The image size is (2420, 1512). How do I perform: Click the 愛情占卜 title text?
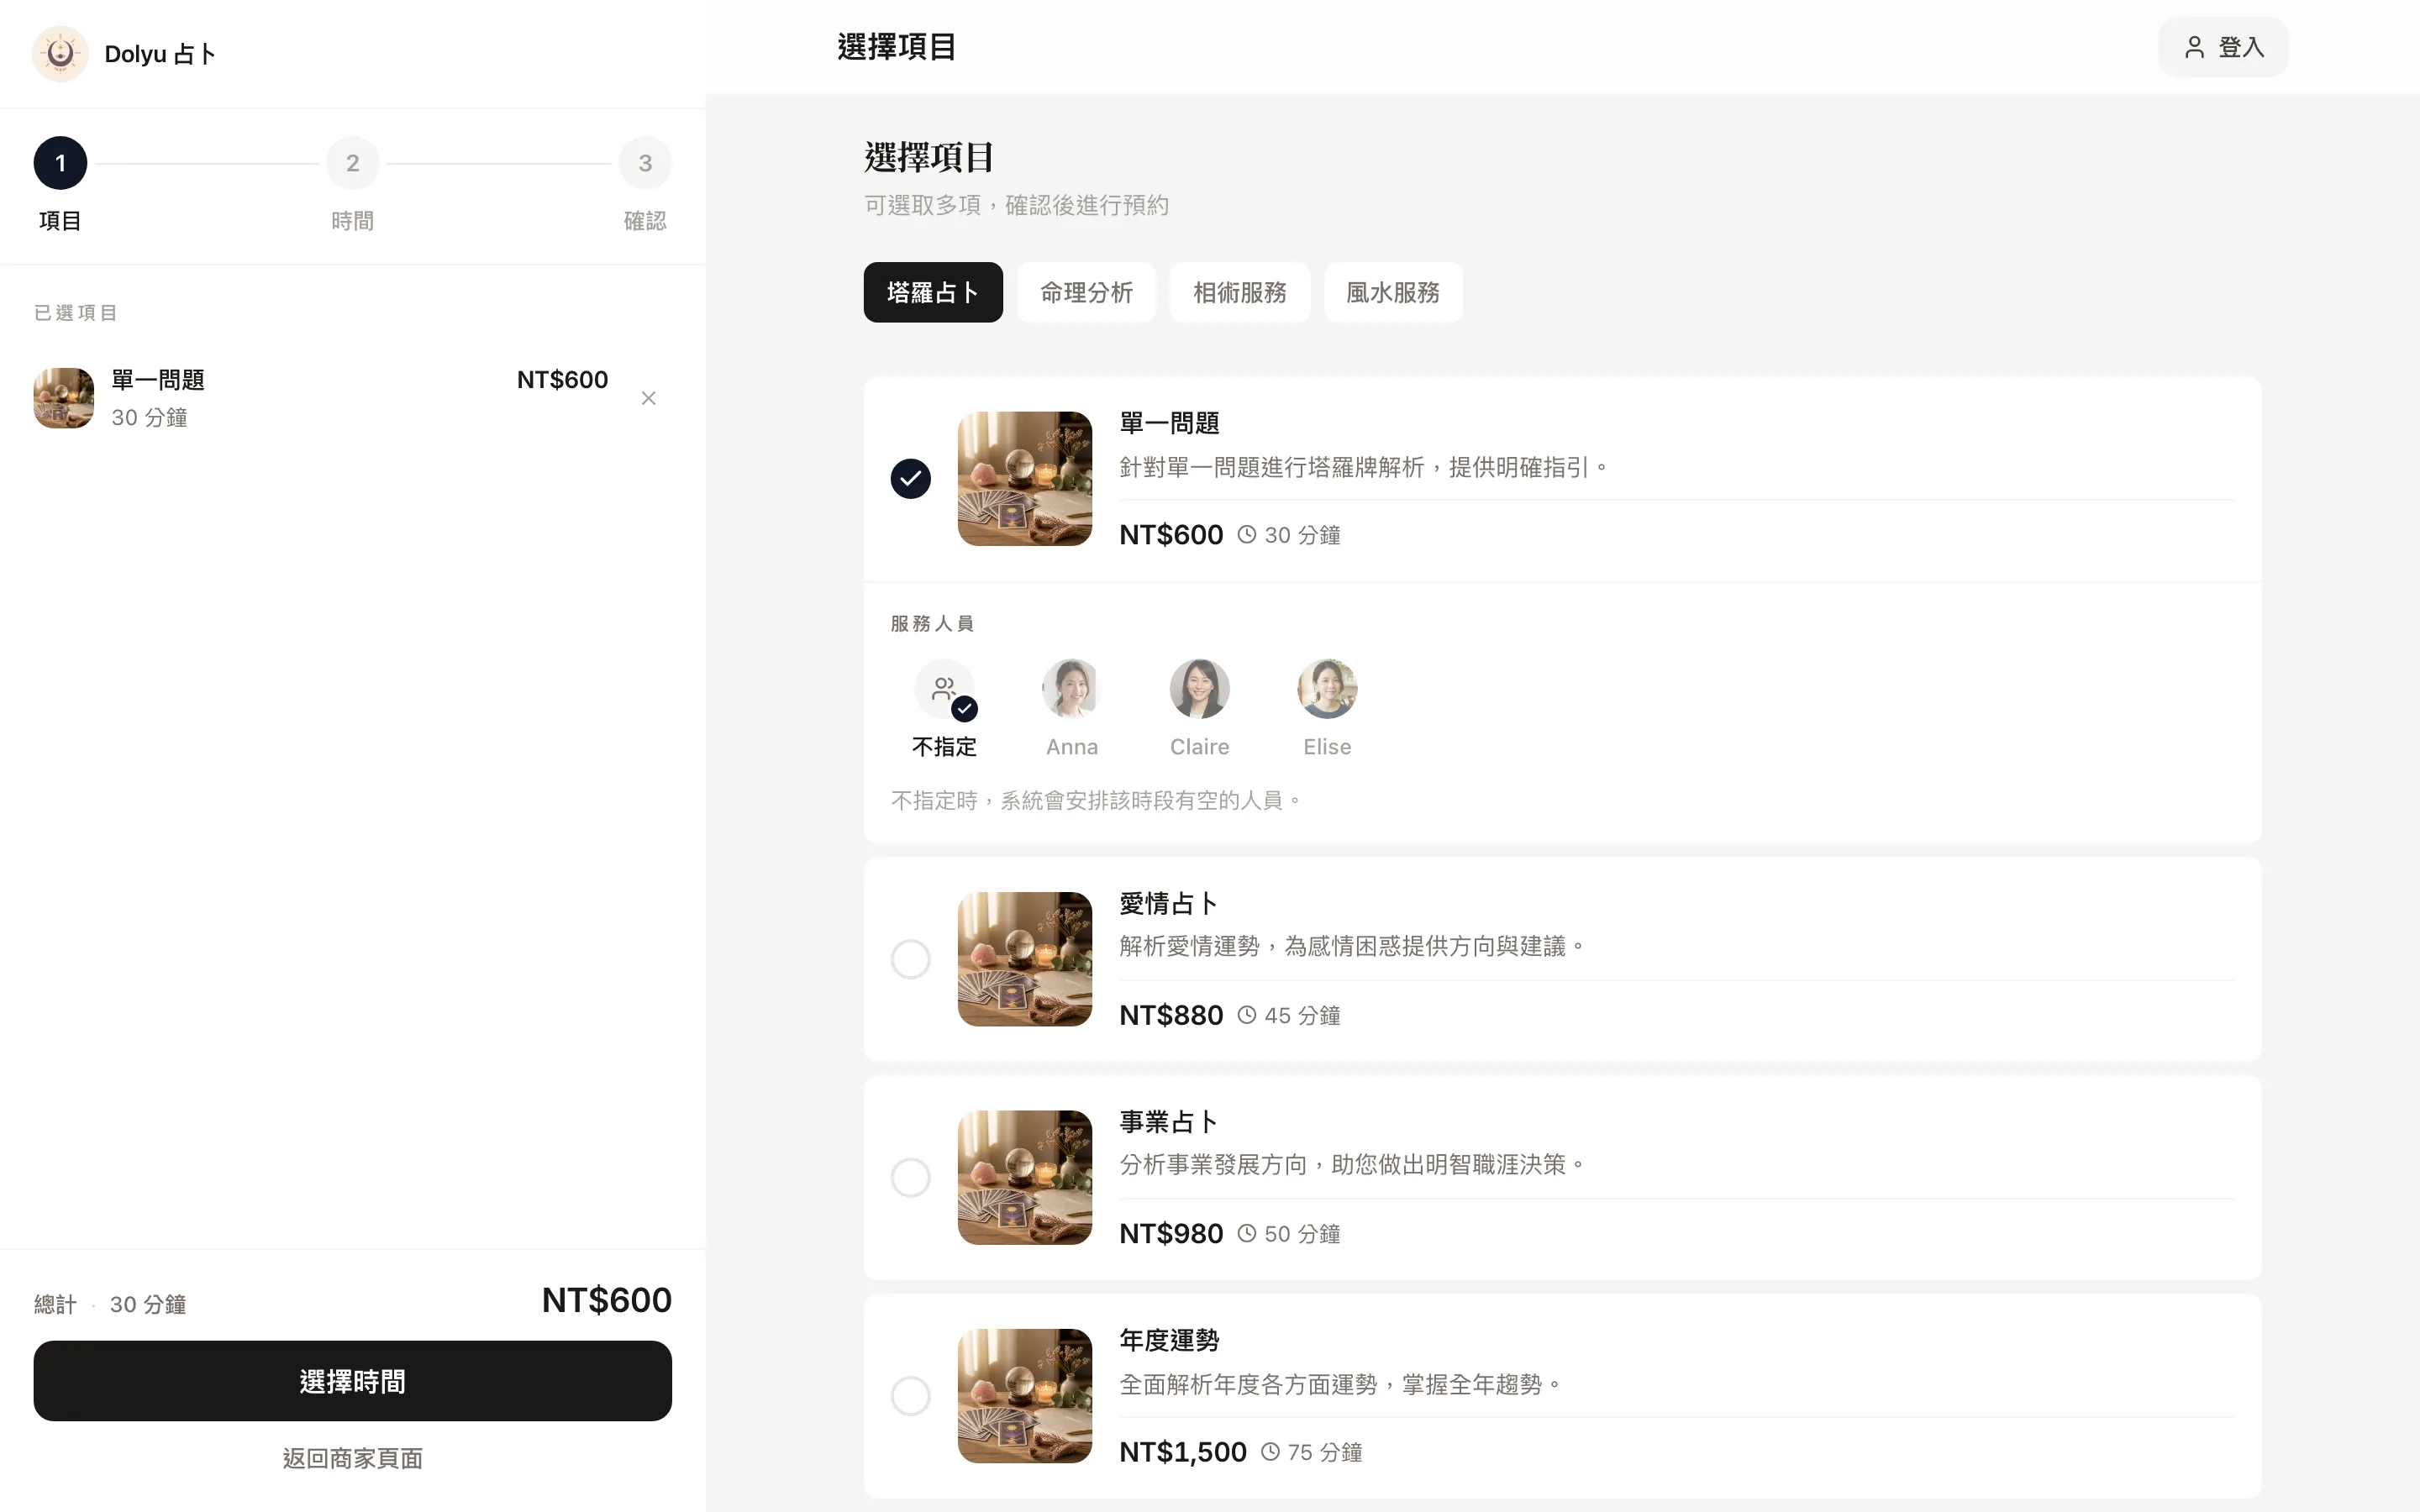click(1169, 903)
